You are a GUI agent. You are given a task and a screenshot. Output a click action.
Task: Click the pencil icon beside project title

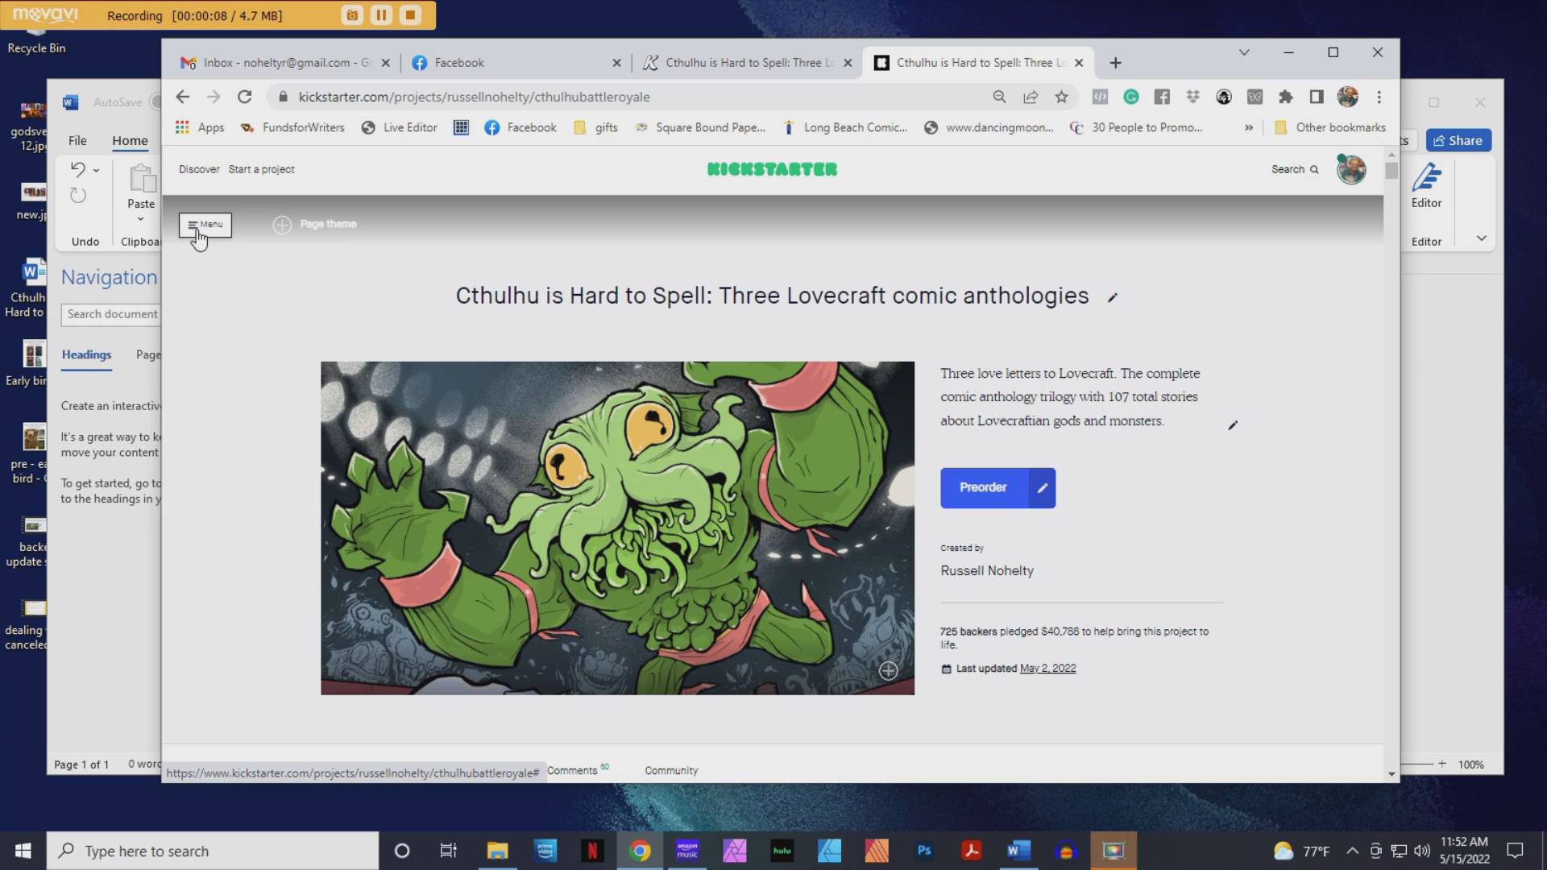pyautogui.click(x=1112, y=297)
